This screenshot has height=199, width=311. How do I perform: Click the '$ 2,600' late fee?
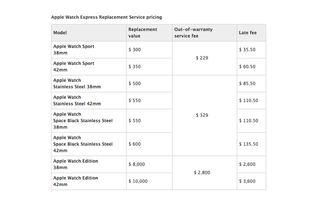coord(247,164)
